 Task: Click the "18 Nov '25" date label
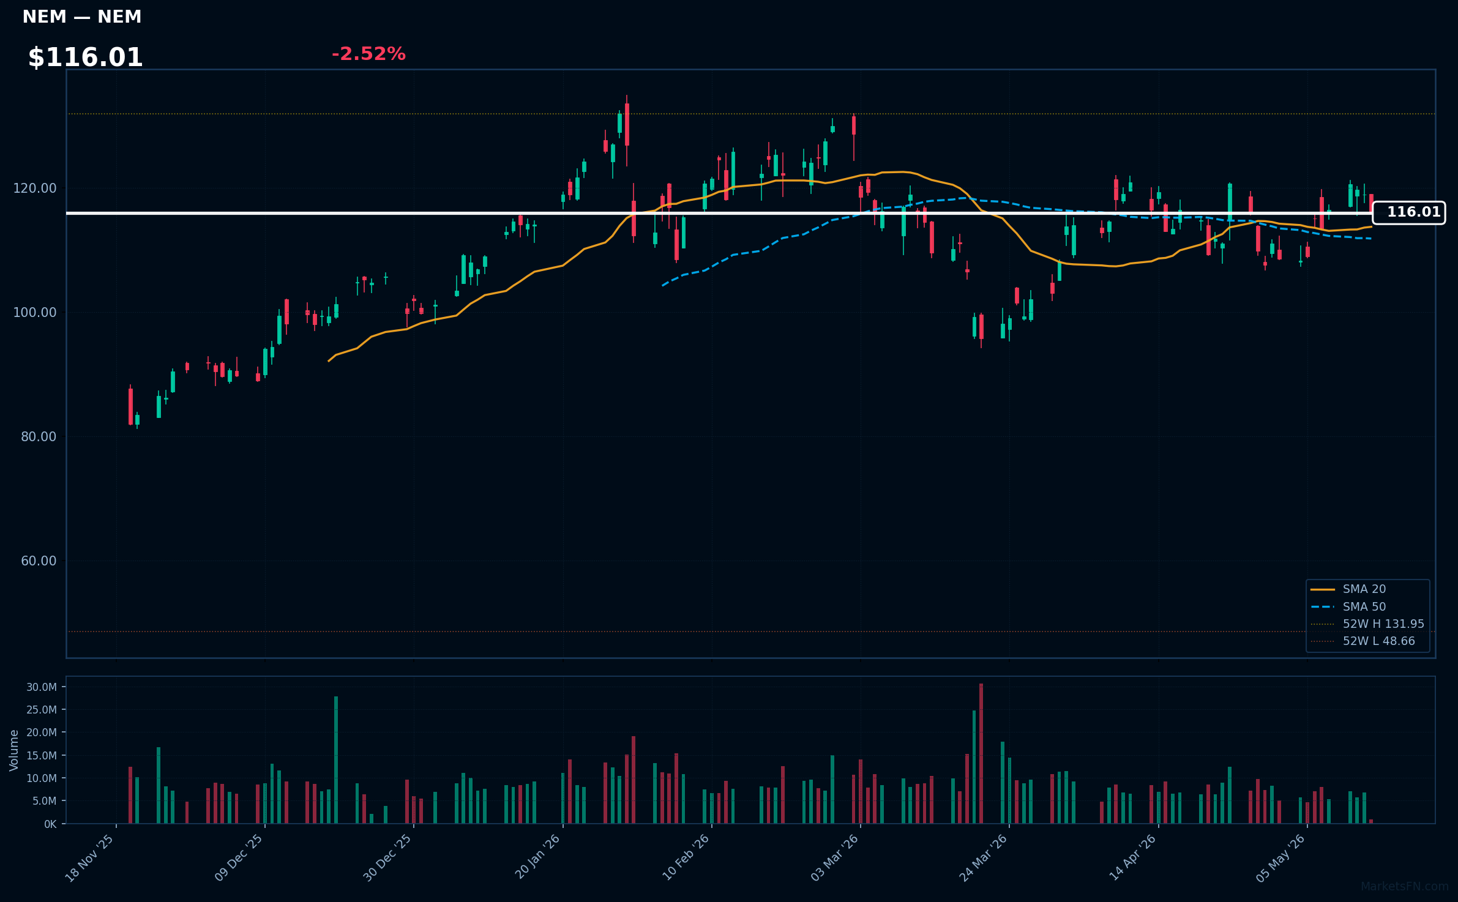[89, 859]
